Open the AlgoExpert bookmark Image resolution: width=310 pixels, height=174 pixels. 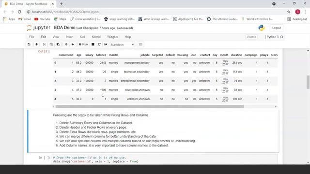point(188,19)
